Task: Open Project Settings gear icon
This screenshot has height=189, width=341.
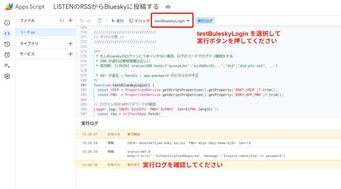Action: [7, 76]
